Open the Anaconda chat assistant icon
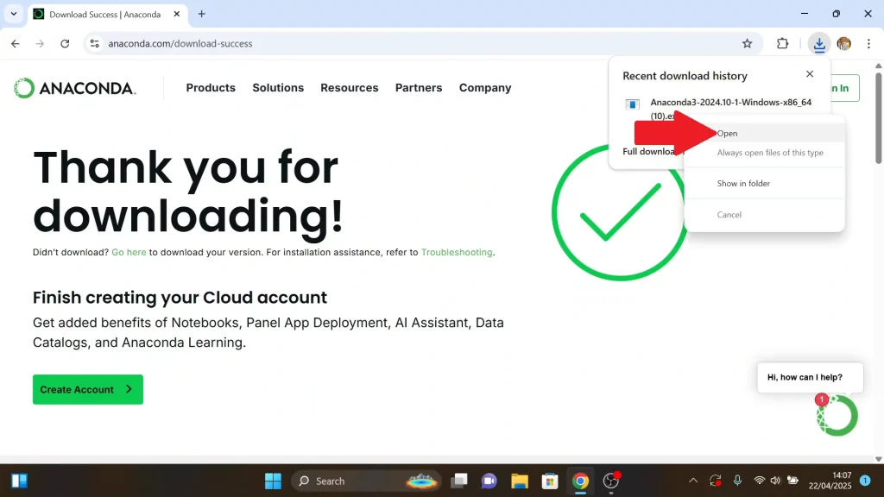Image resolution: width=884 pixels, height=497 pixels. (837, 415)
